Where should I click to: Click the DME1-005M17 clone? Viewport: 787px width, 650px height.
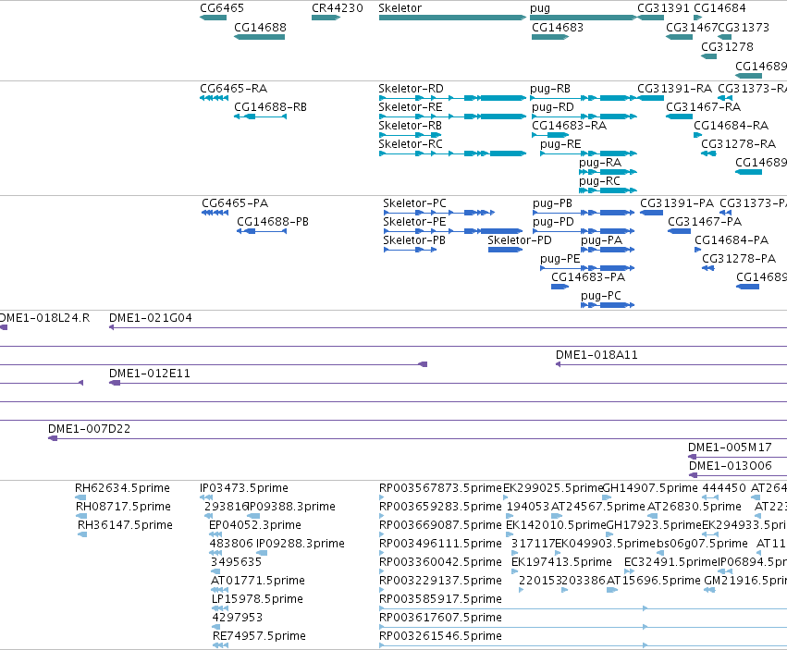tap(737, 458)
